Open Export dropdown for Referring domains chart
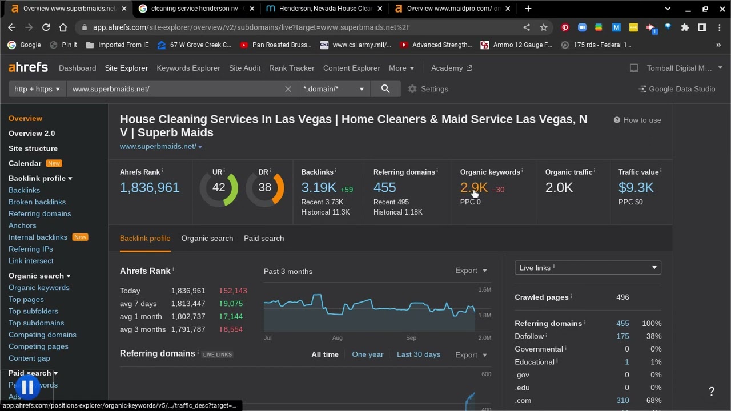 click(471, 354)
